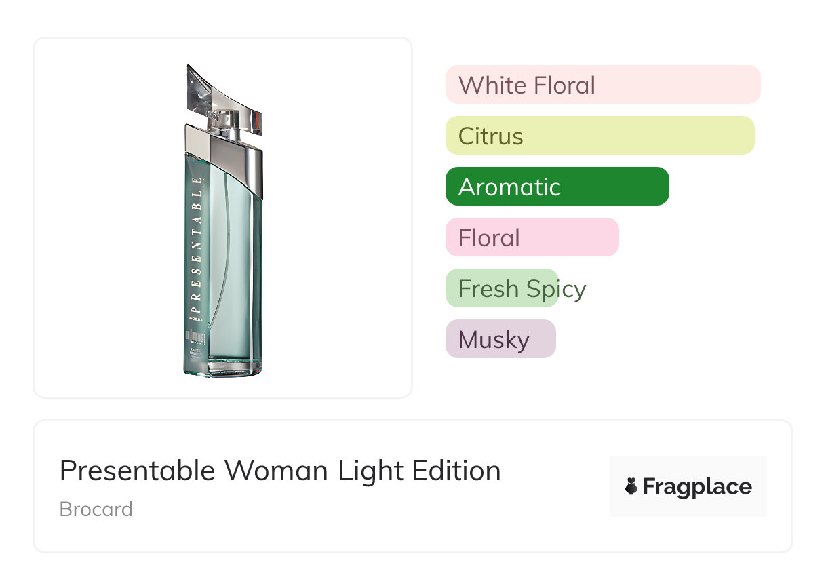The height and width of the screenshot is (586, 826).
Task: Select the Citrus accord bar
Action: coord(599,136)
